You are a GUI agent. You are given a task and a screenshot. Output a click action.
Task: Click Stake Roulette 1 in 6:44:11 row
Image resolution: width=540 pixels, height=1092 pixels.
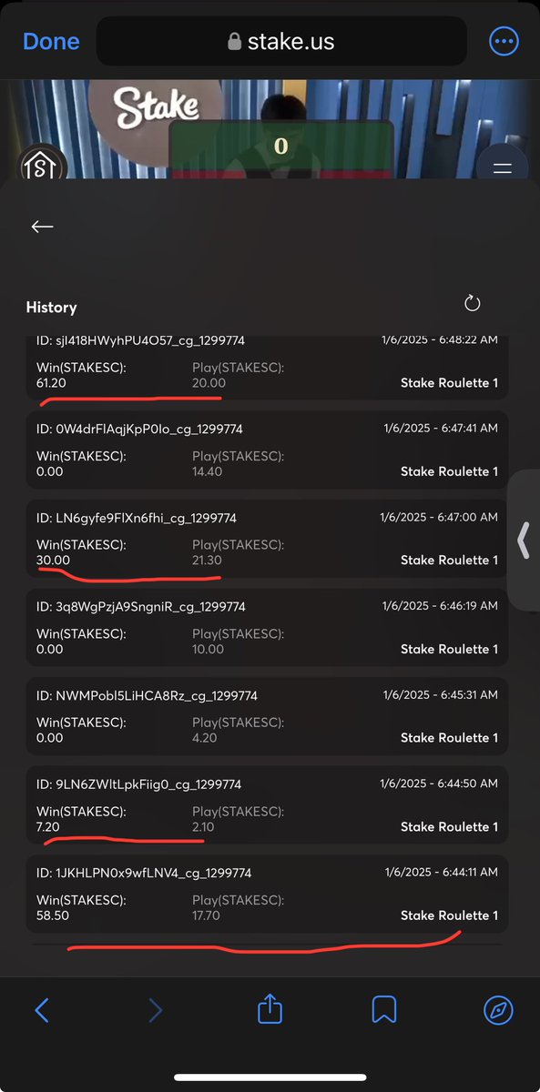point(449,915)
